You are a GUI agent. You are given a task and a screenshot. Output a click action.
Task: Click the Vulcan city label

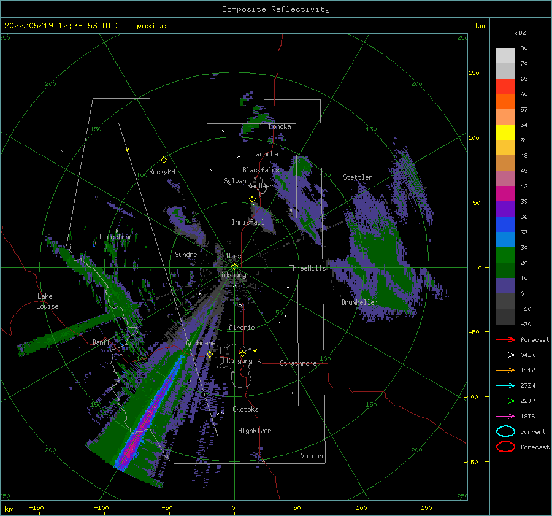pos(312,456)
